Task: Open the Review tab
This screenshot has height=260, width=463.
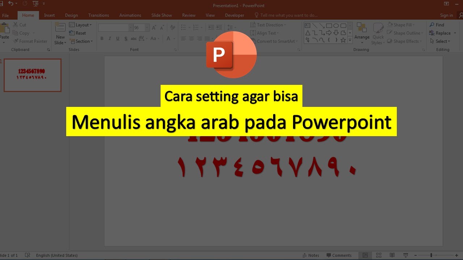Action: [189, 15]
